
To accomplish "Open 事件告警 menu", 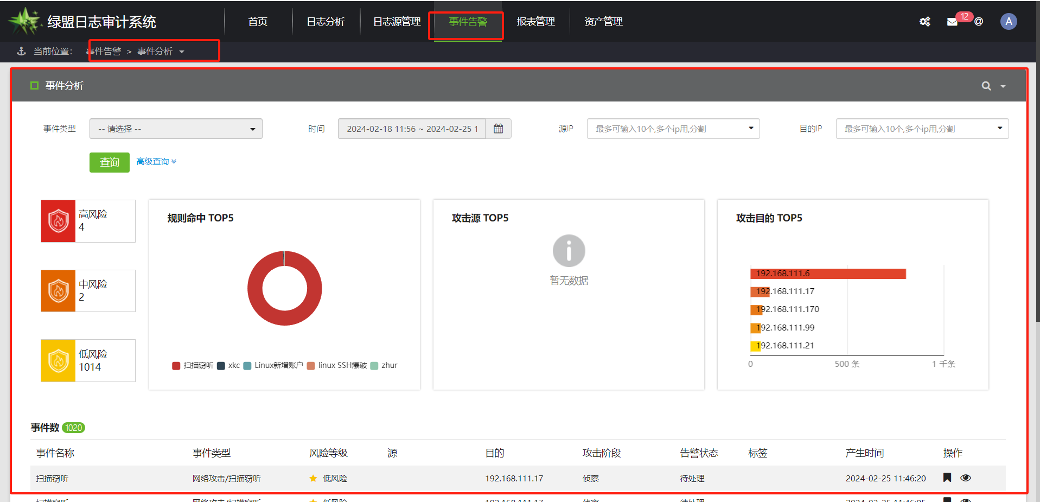I will 468,22.
